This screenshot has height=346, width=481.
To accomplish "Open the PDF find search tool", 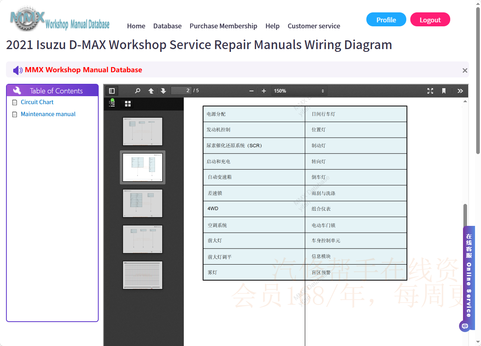I will click(x=138, y=91).
